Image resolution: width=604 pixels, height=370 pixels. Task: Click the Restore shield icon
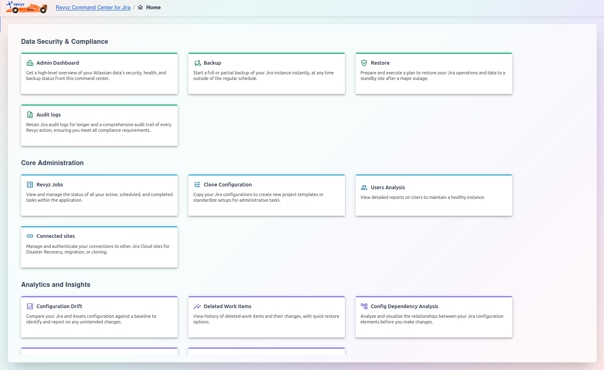coord(364,63)
